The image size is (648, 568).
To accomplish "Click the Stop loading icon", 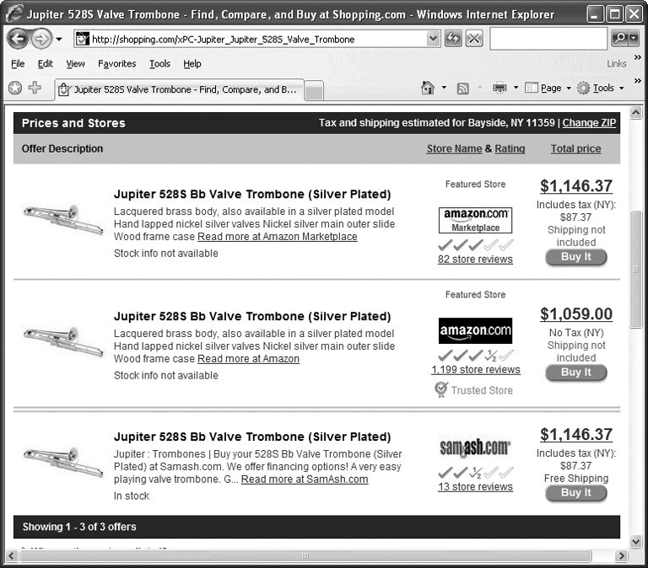I will 474,39.
